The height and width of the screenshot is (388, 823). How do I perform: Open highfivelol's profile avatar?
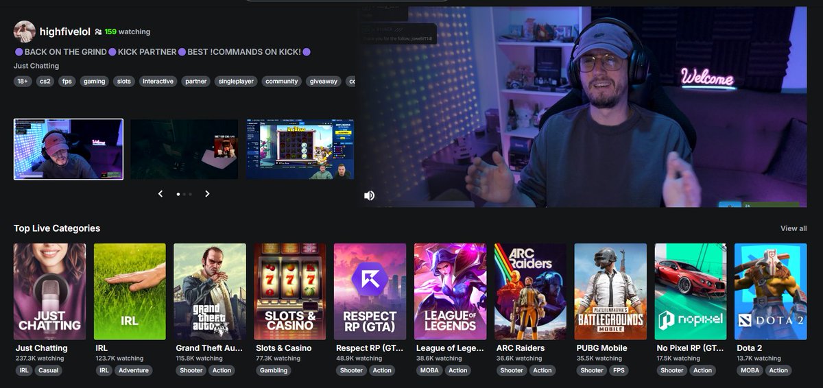[x=25, y=32]
